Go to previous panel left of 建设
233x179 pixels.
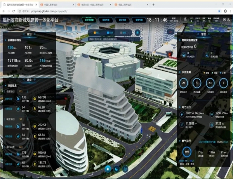(x=24, y=80)
